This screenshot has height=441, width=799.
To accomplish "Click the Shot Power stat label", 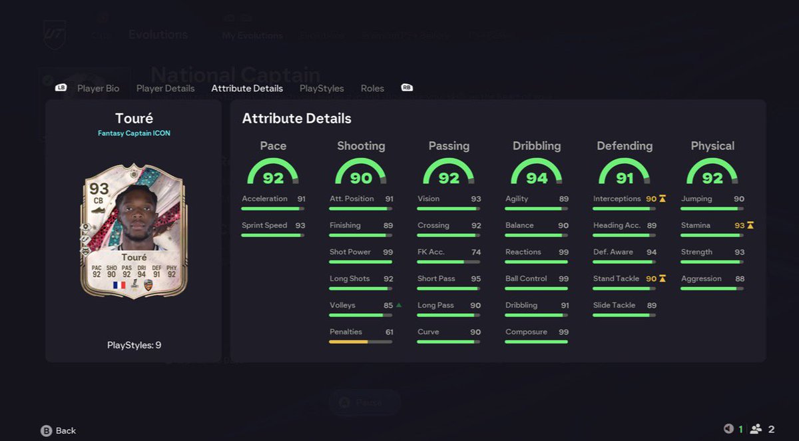I will 350,252.
